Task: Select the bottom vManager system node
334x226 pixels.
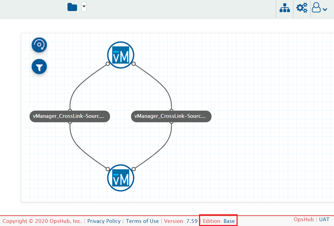Action: click(121, 178)
